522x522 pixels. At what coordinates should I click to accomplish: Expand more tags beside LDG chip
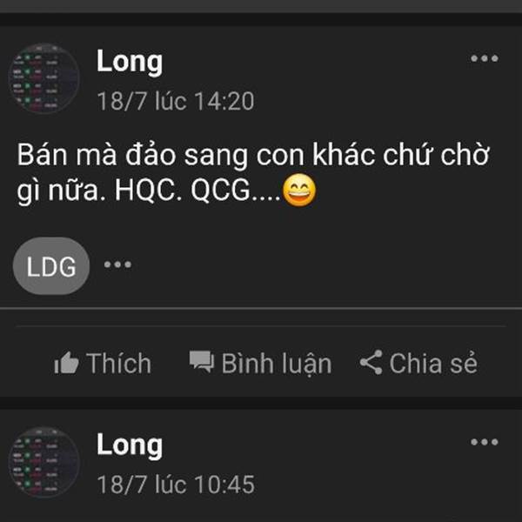[x=117, y=264]
